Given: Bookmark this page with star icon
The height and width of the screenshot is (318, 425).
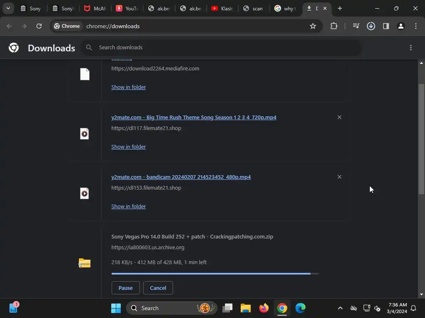Looking at the screenshot, I should tap(313, 26).
